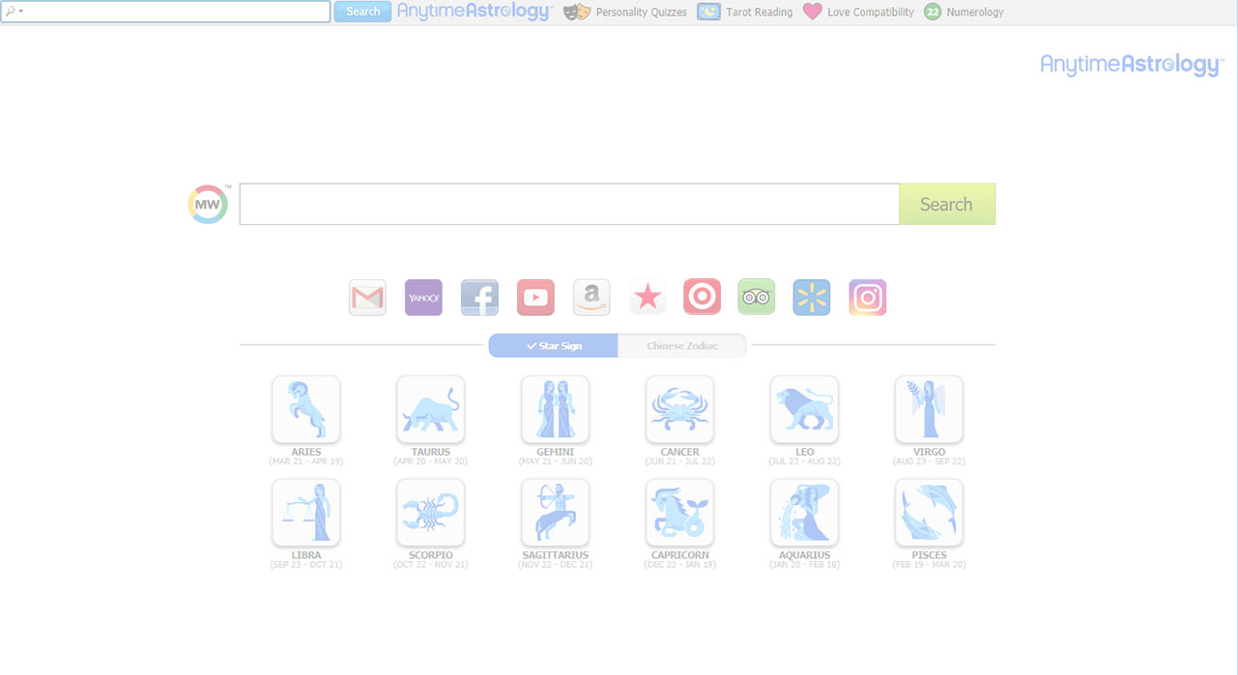Select the Gemini twins sign
The height and width of the screenshot is (675, 1238).
556,409
